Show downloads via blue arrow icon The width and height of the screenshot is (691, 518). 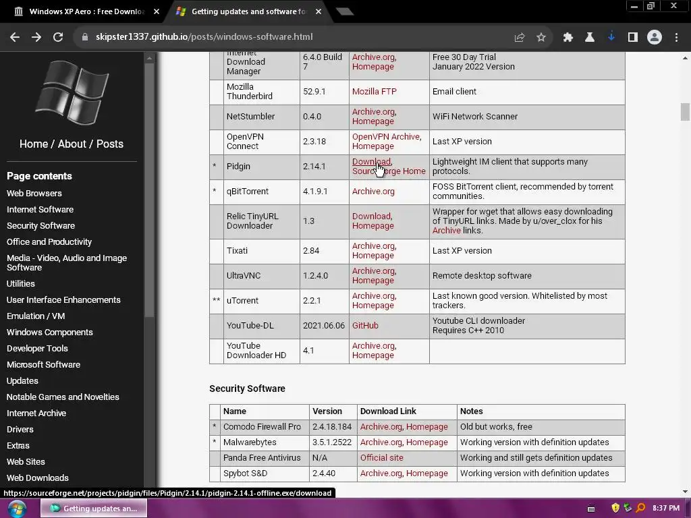coord(611,37)
